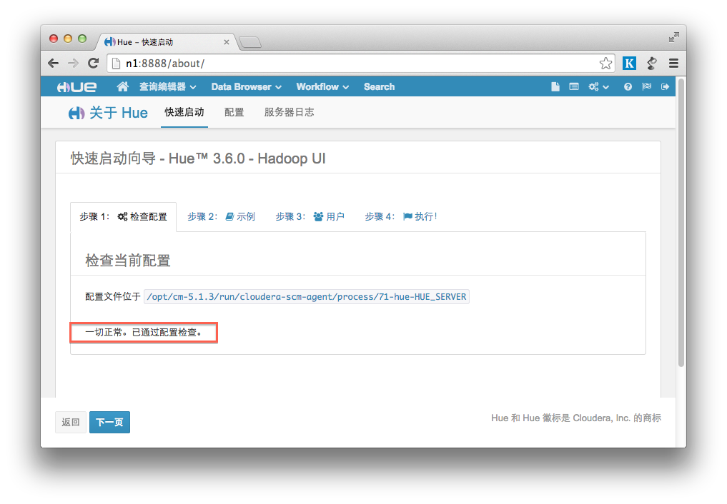Click the page vertical scrollbar
The height and width of the screenshot is (504, 727).
coord(681,223)
